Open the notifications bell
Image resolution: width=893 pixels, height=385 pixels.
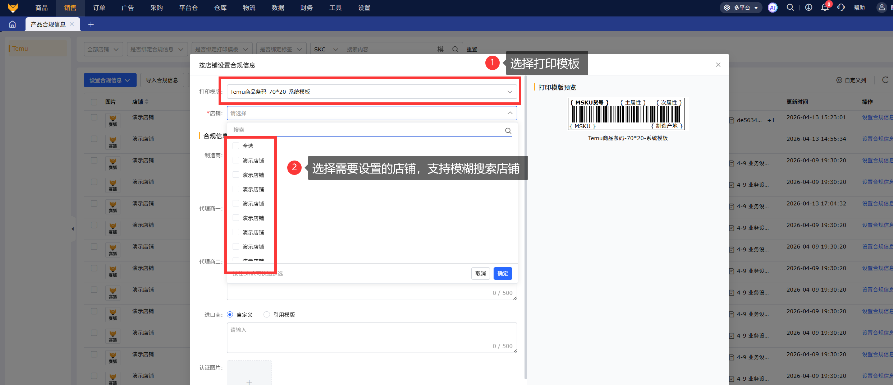point(825,8)
